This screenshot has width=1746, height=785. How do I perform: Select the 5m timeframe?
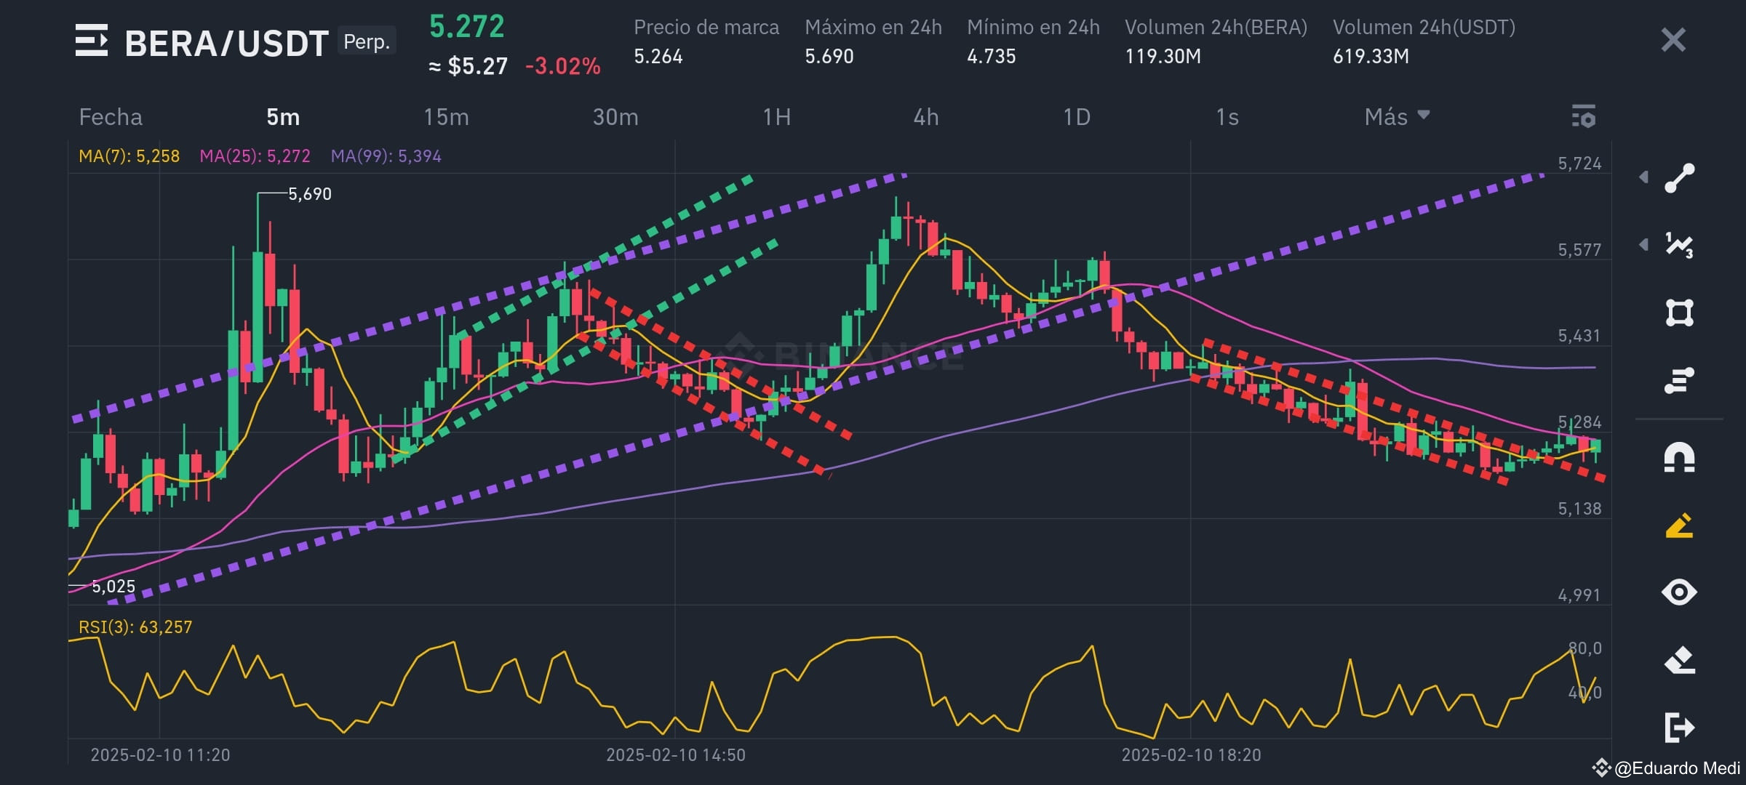pos(283,116)
